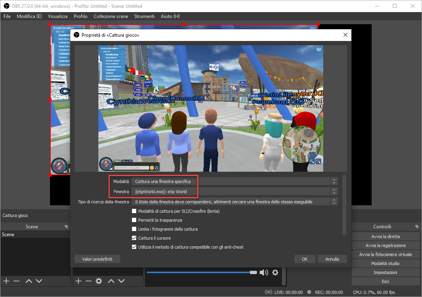Click the audio volume slider handle
Image resolution: width=422 pixels, height=297 pixels.
tap(253, 272)
